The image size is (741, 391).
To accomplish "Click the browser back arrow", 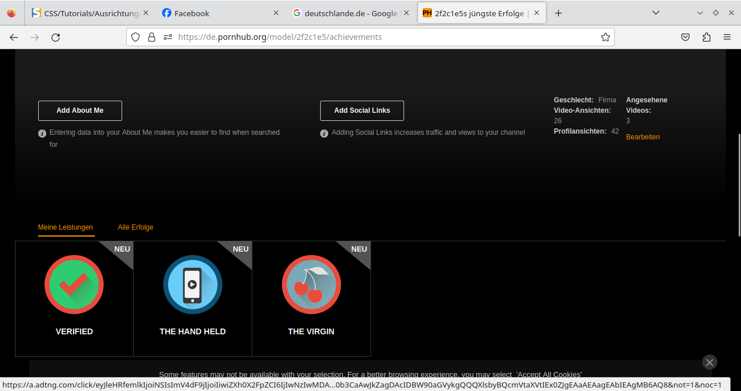I will [14, 37].
